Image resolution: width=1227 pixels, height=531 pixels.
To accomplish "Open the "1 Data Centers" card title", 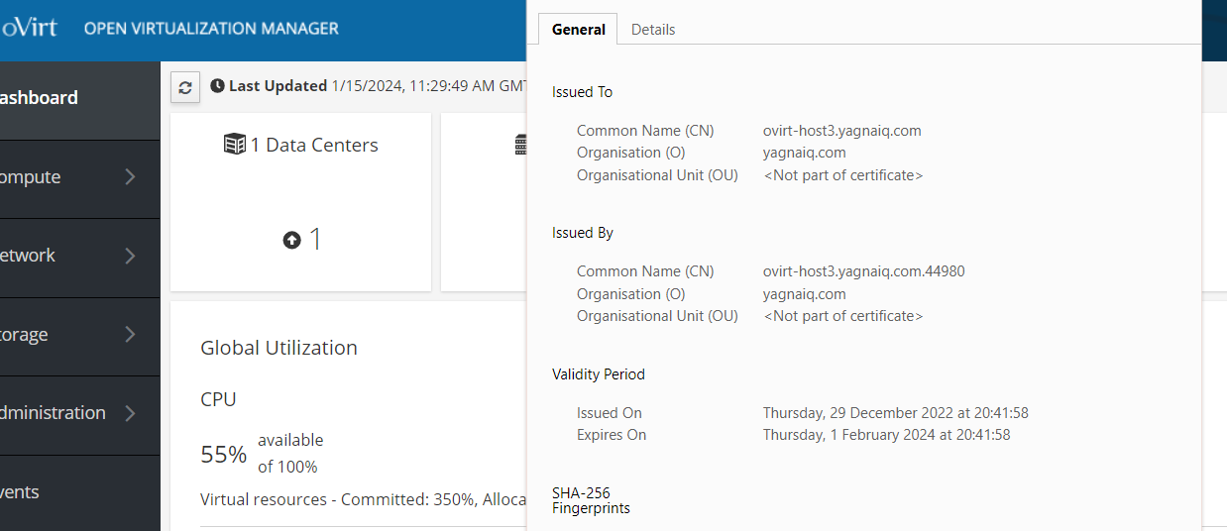I will [x=313, y=145].
